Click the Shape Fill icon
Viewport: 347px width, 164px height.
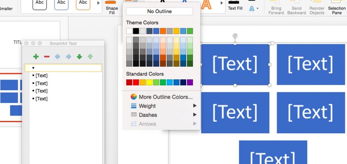pos(110,2)
